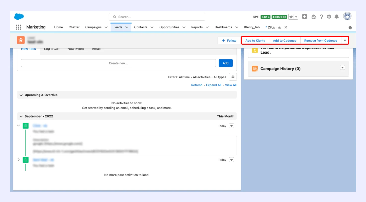The image size is (366, 202).
Task: Open global quick create plus icon
Action: [x=305, y=17]
